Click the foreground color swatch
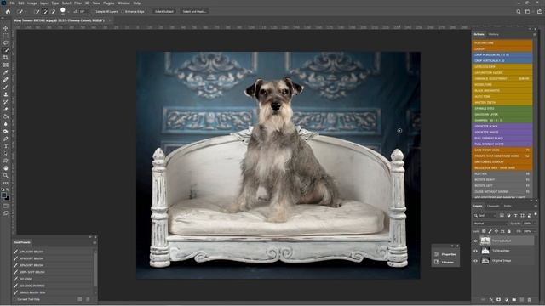Screen dimensions: 545x306 pyautogui.click(x=3, y=195)
